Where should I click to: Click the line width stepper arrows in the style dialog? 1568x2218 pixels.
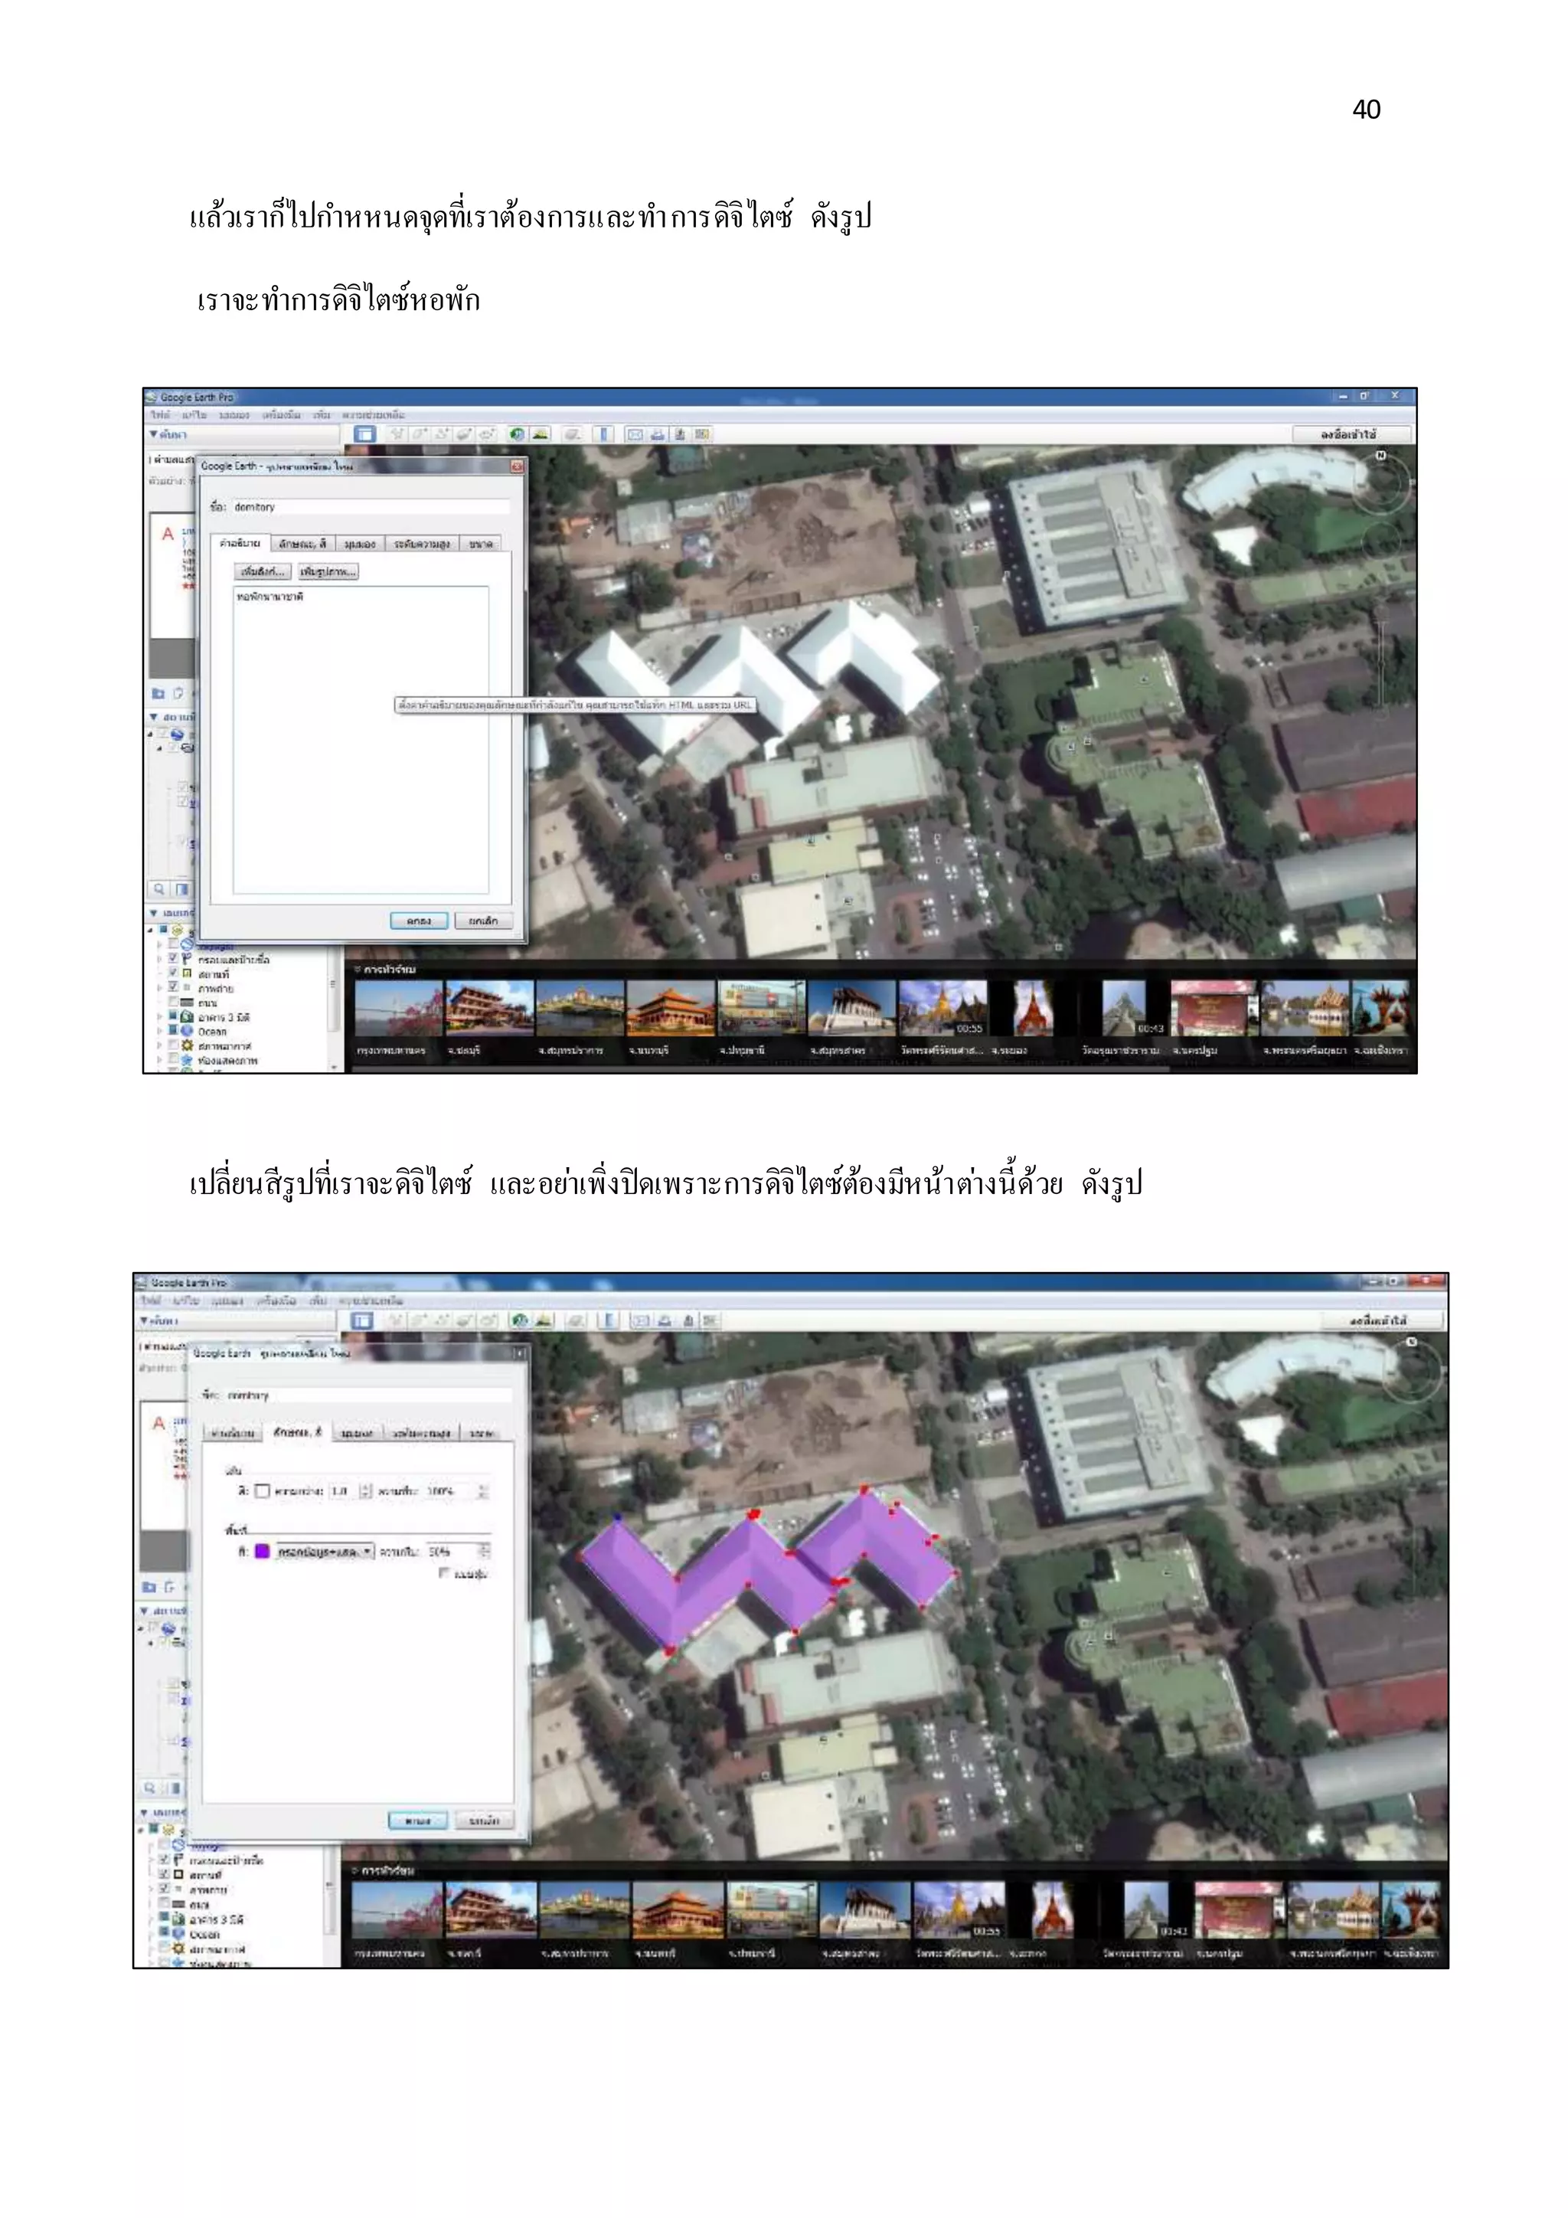coord(365,1491)
